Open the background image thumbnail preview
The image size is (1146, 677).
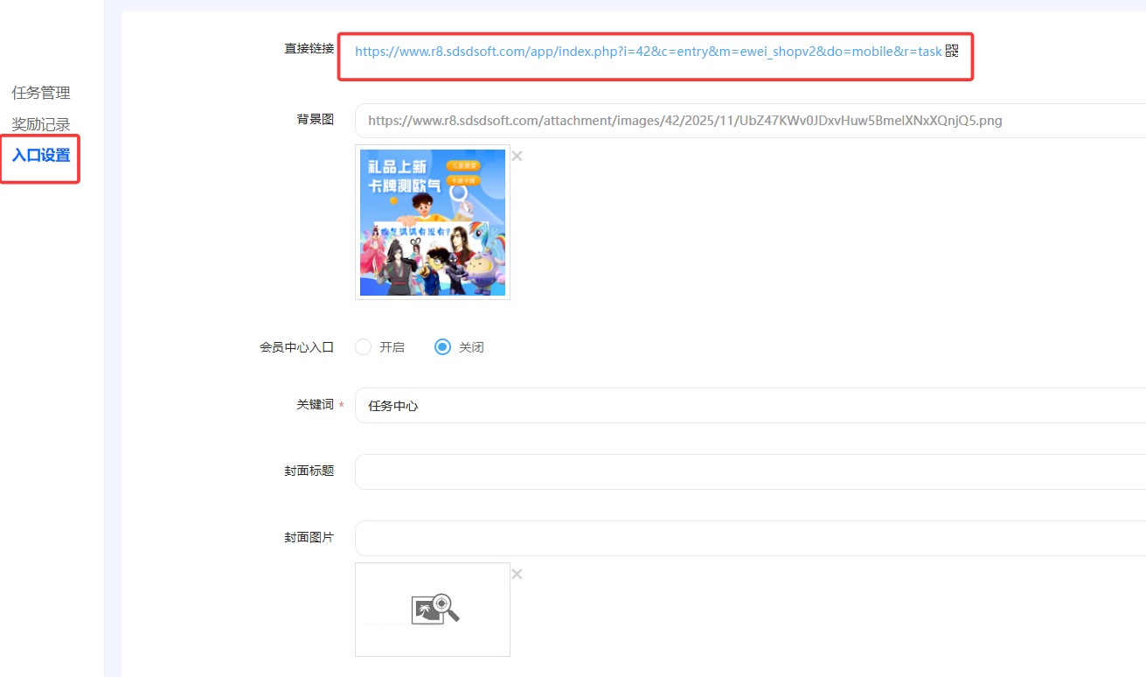coord(433,222)
